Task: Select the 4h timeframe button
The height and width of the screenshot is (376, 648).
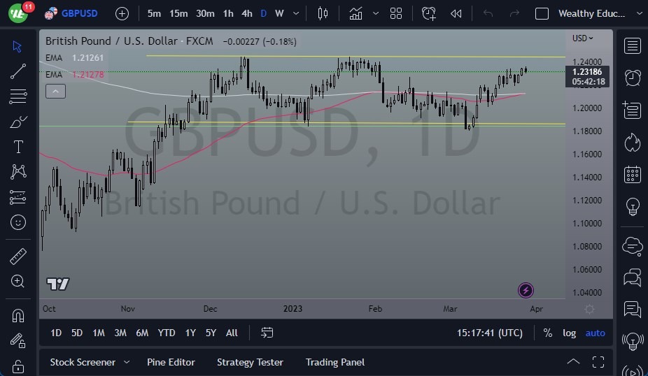Action: (x=246, y=13)
